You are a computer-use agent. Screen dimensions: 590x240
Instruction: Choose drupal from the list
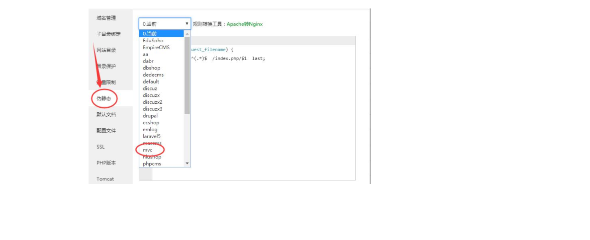click(162, 116)
